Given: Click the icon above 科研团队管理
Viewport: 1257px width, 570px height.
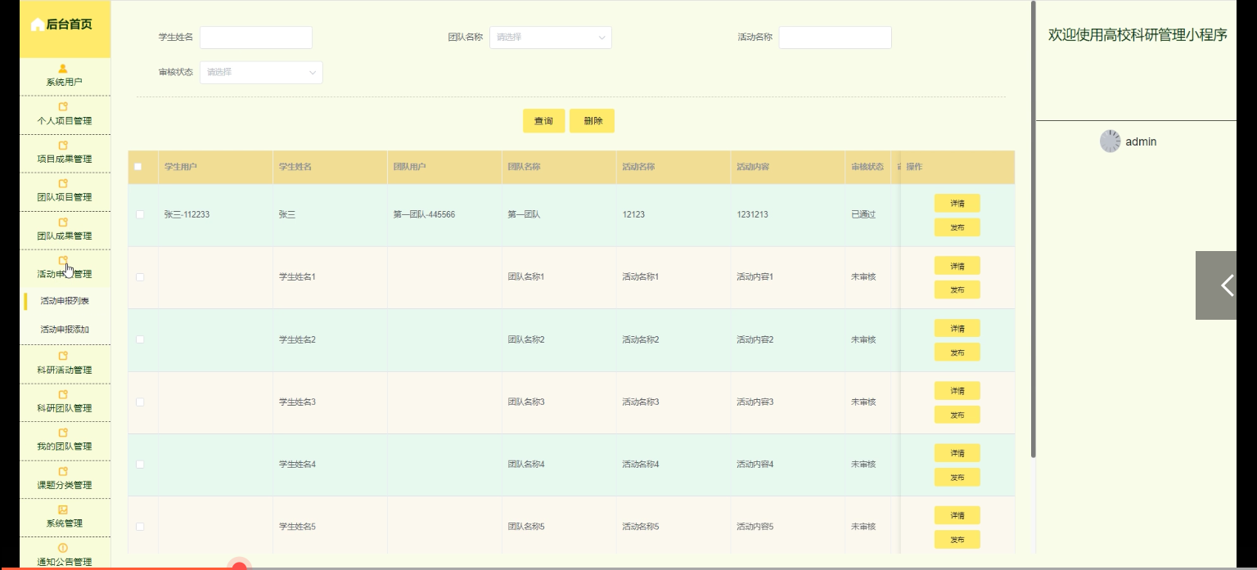Looking at the screenshot, I should tap(64, 395).
